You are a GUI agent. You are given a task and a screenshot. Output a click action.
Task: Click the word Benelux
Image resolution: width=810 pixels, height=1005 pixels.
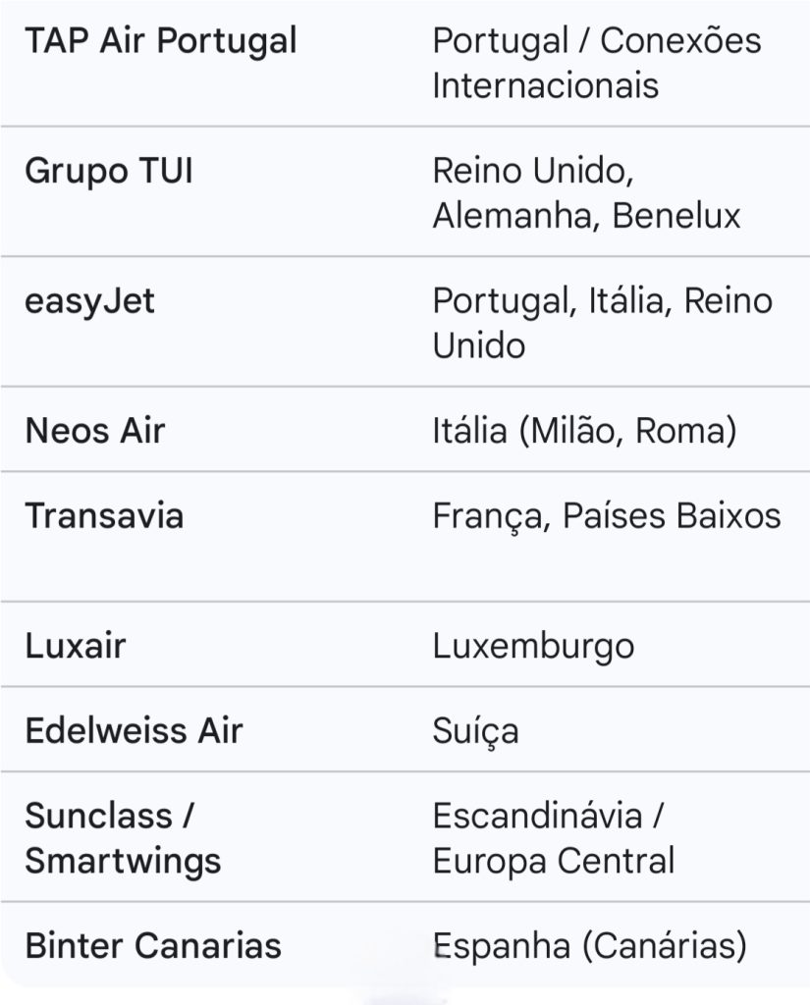coord(676,215)
